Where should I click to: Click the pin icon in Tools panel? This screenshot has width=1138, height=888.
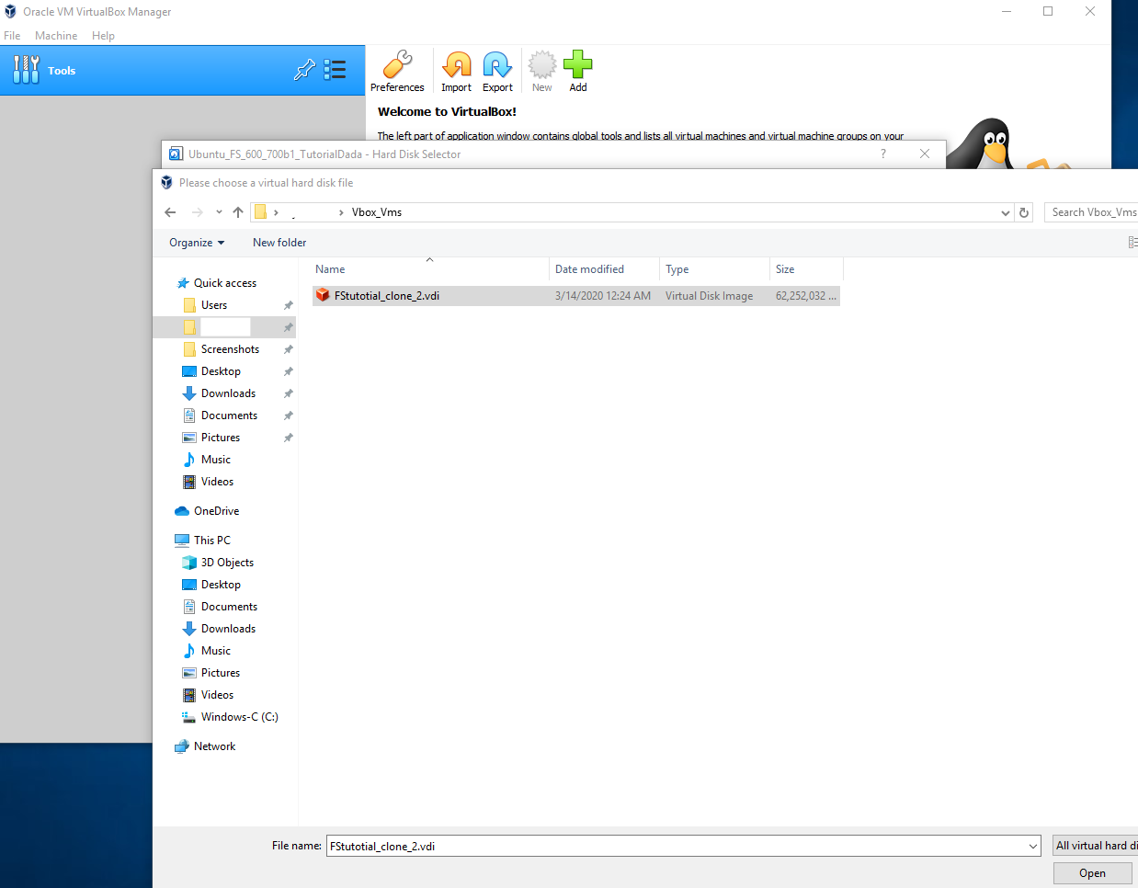[304, 70]
